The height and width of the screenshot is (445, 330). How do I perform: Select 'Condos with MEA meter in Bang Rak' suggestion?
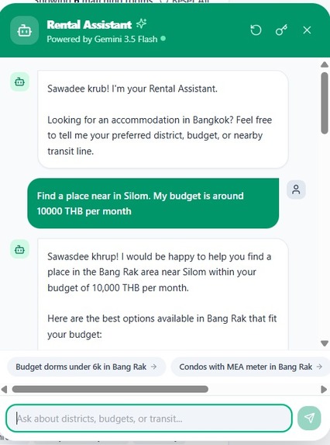pyautogui.click(x=250, y=367)
